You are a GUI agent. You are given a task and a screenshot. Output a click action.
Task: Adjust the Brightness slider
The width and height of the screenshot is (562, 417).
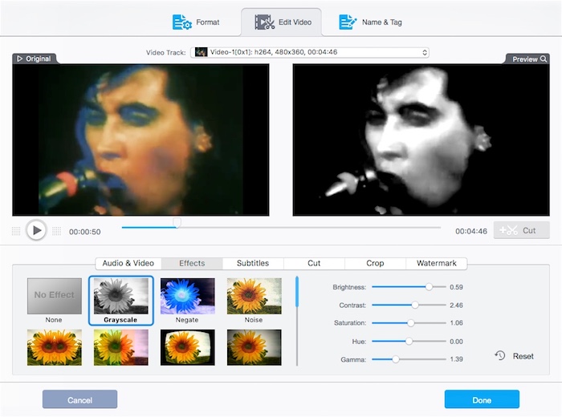point(409,287)
